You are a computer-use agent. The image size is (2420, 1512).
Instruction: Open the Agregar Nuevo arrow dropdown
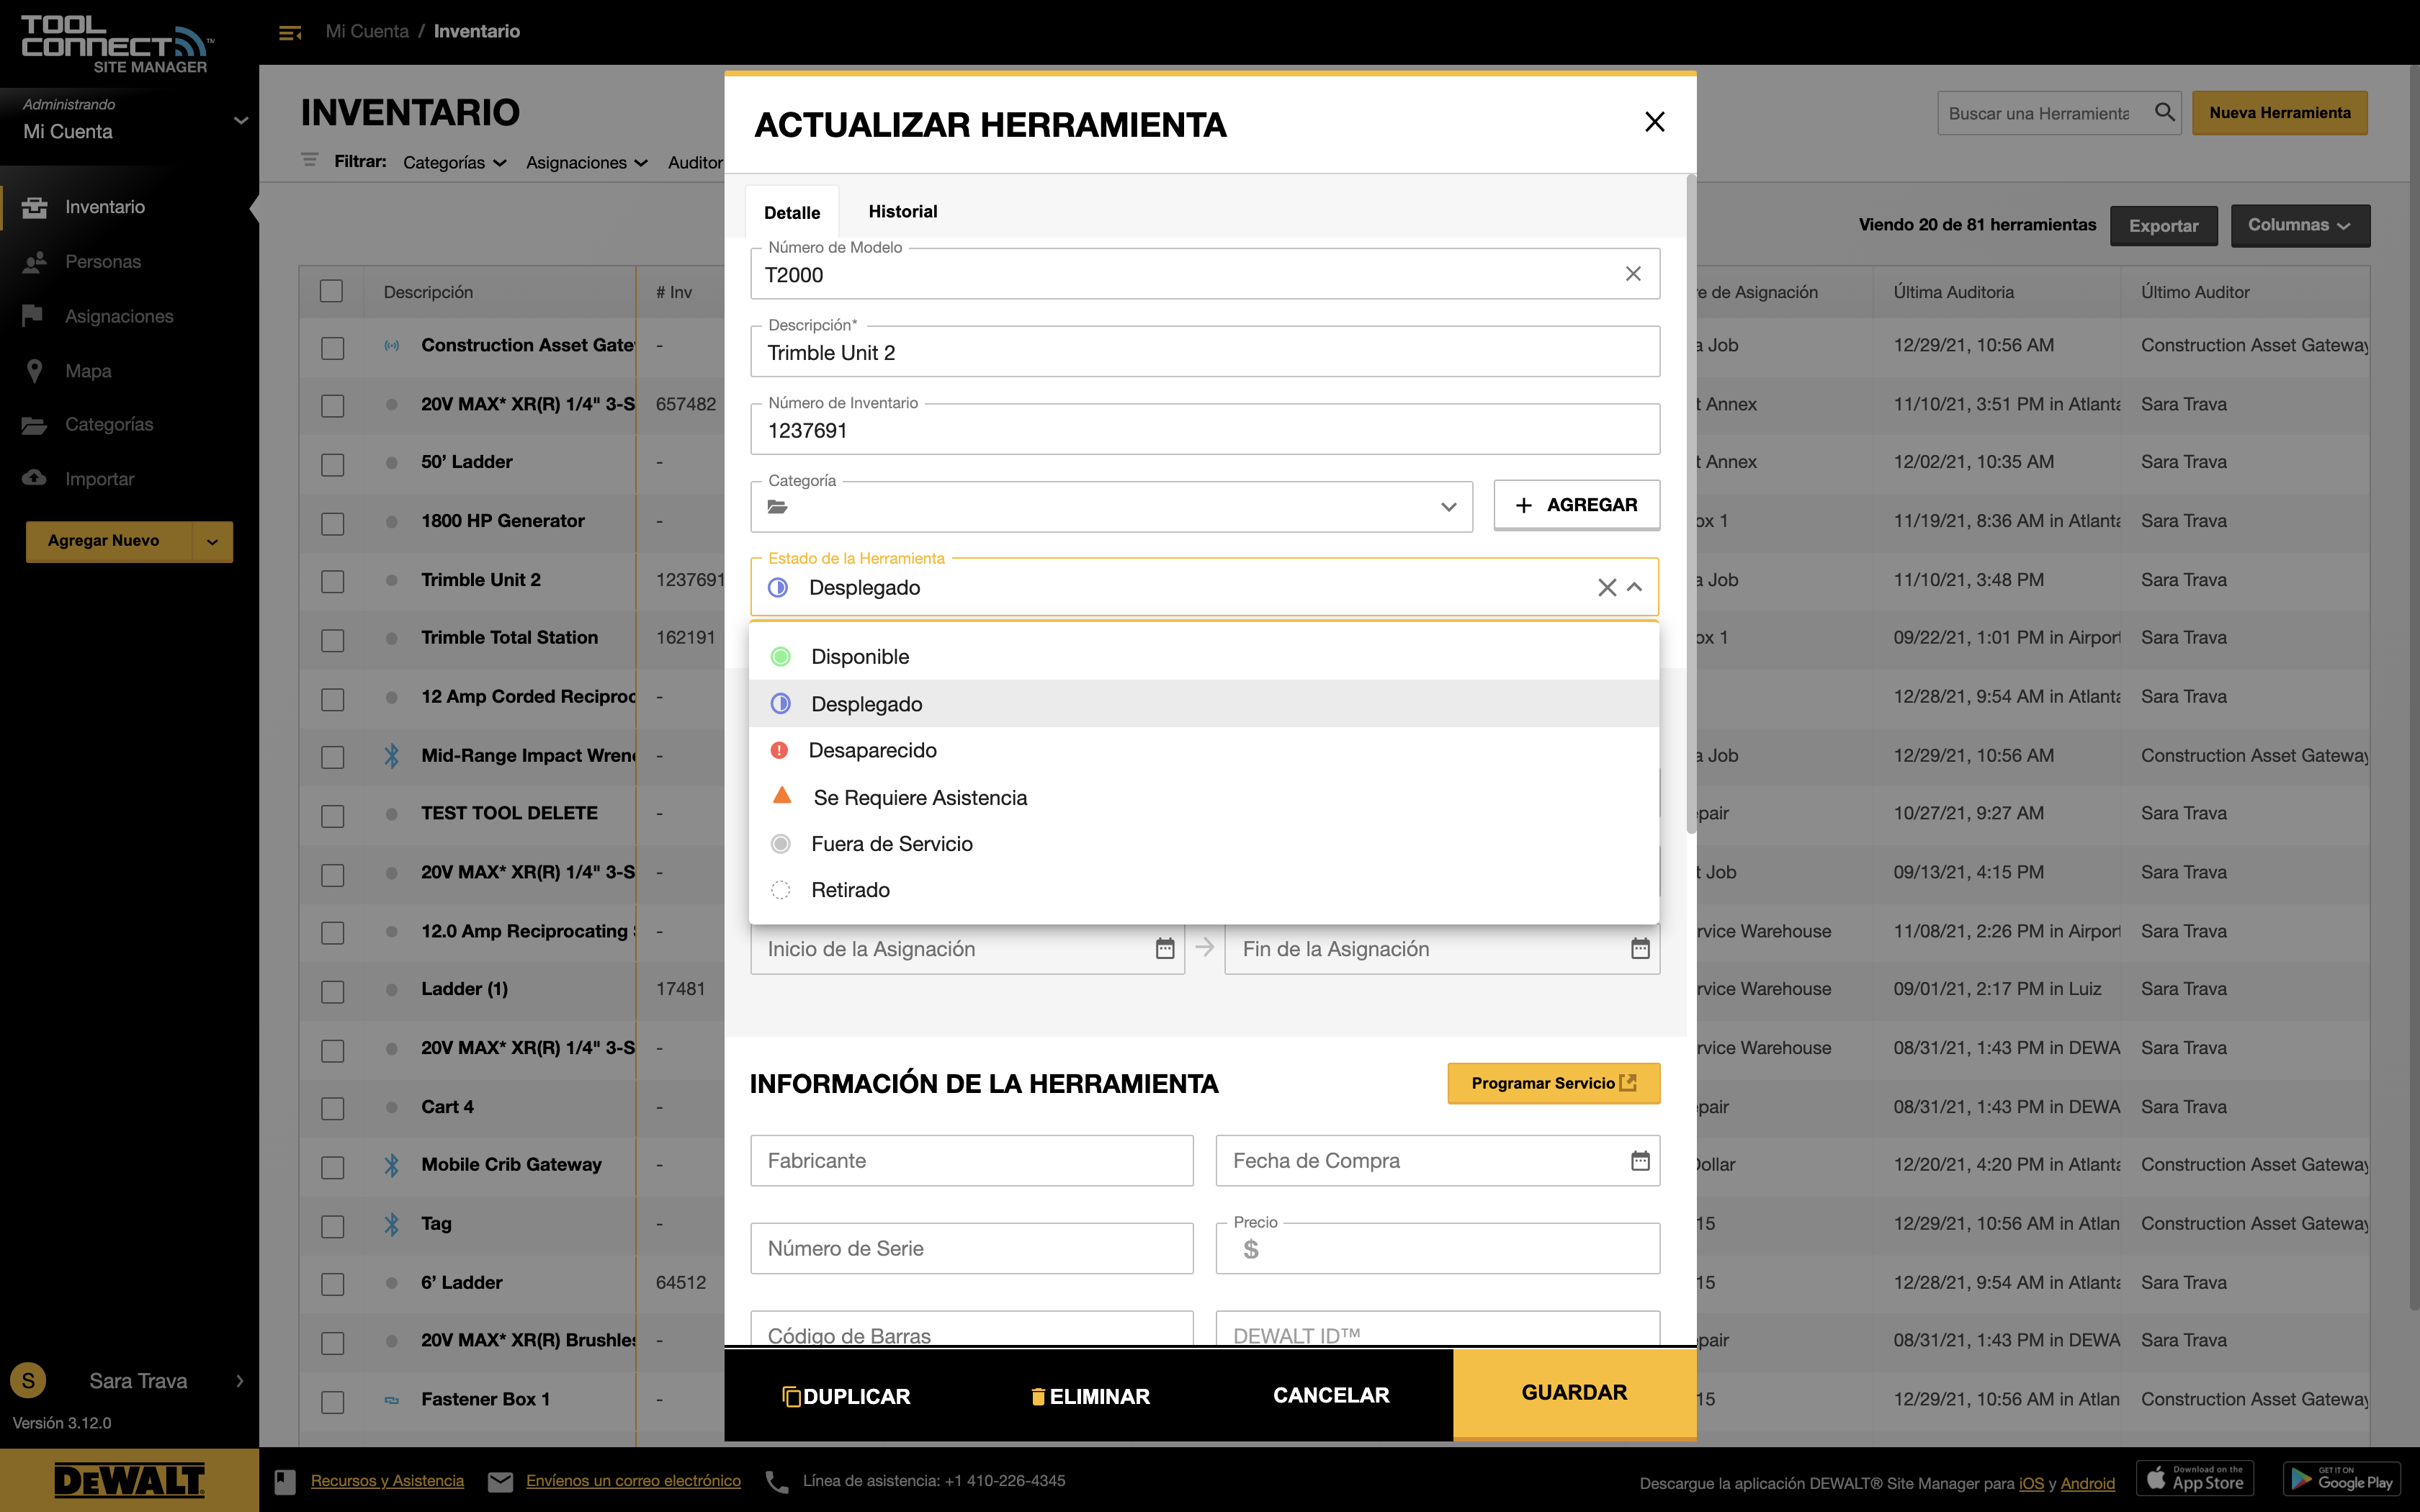point(212,541)
